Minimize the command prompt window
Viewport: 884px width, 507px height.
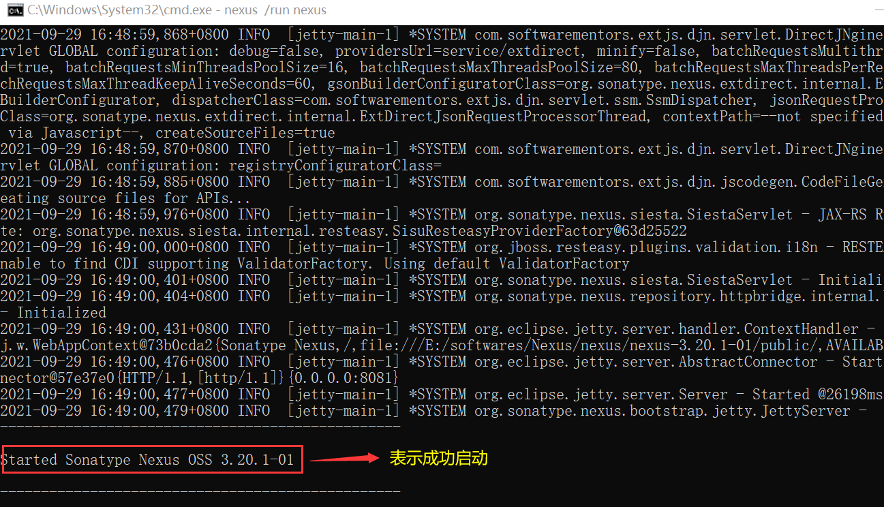(879, 10)
